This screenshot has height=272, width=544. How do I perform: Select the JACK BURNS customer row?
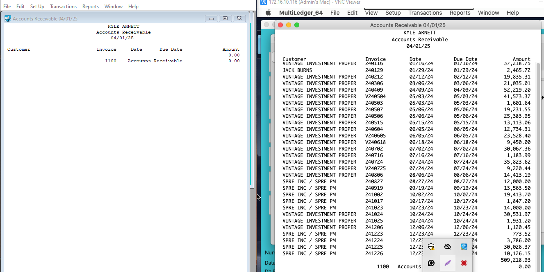pyautogui.click(x=406, y=70)
